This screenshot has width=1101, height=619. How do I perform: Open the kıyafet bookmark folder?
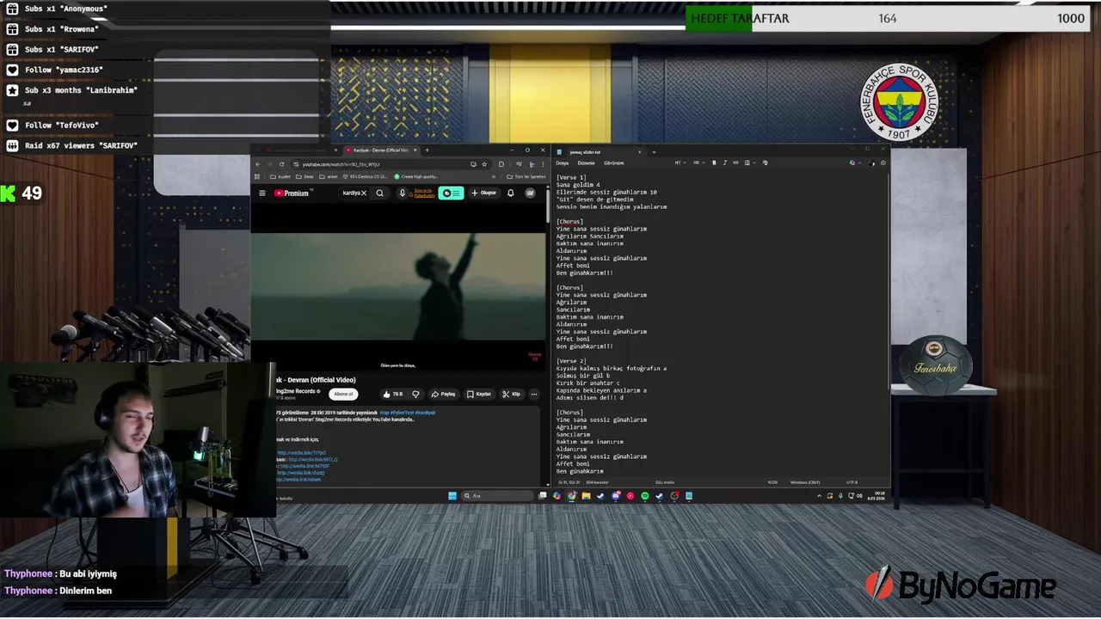click(x=280, y=176)
